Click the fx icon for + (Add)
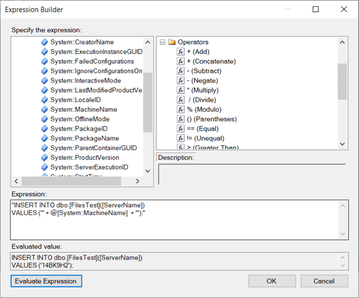 coord(181,52)
